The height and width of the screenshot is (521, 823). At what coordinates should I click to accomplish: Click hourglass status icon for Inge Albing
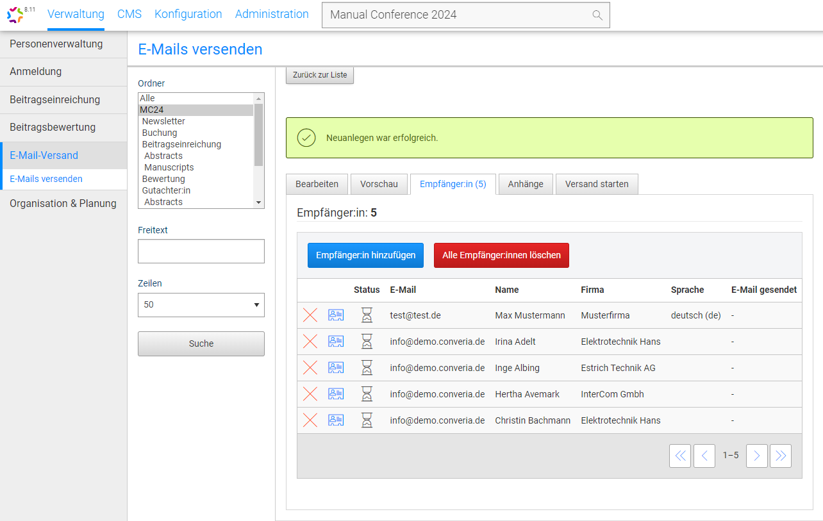coord(367,368)
